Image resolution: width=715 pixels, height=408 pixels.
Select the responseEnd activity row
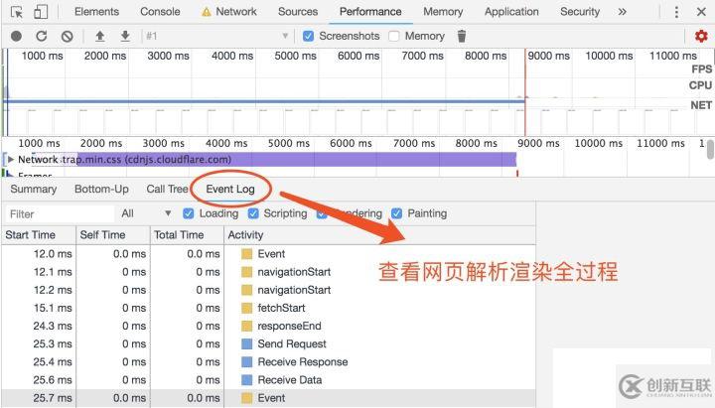tap(268, 326)
